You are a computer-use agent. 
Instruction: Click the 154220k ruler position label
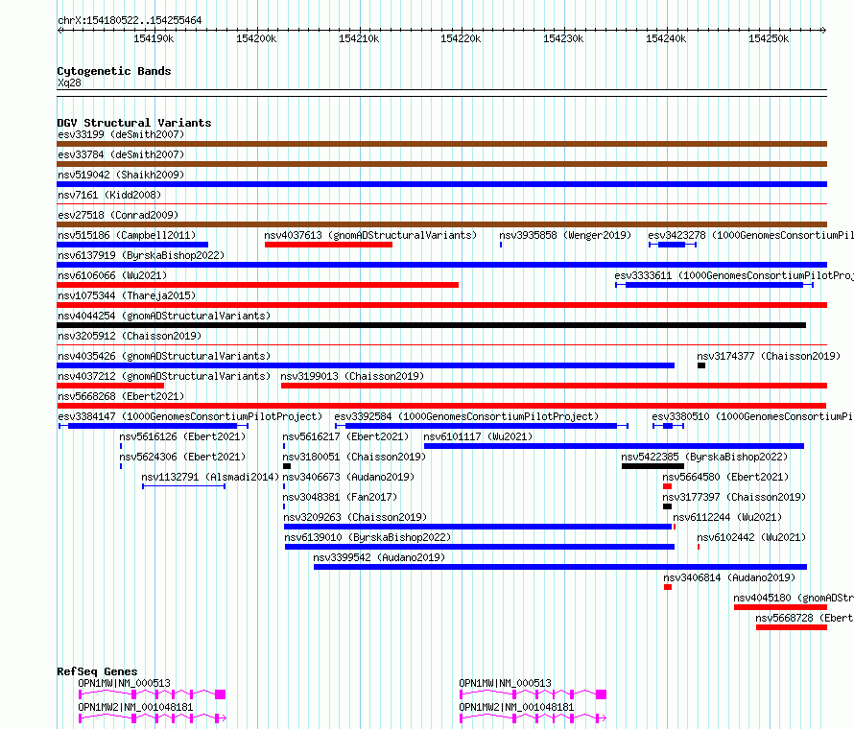pos(461,38)
